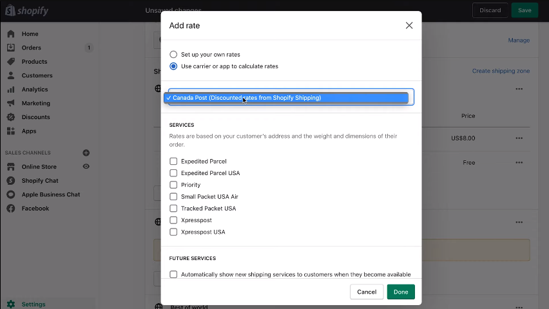The height and width of the screenshot is (309, 549).
Task: Click the Analytics bar chart icon
Action: coord(11,89)
